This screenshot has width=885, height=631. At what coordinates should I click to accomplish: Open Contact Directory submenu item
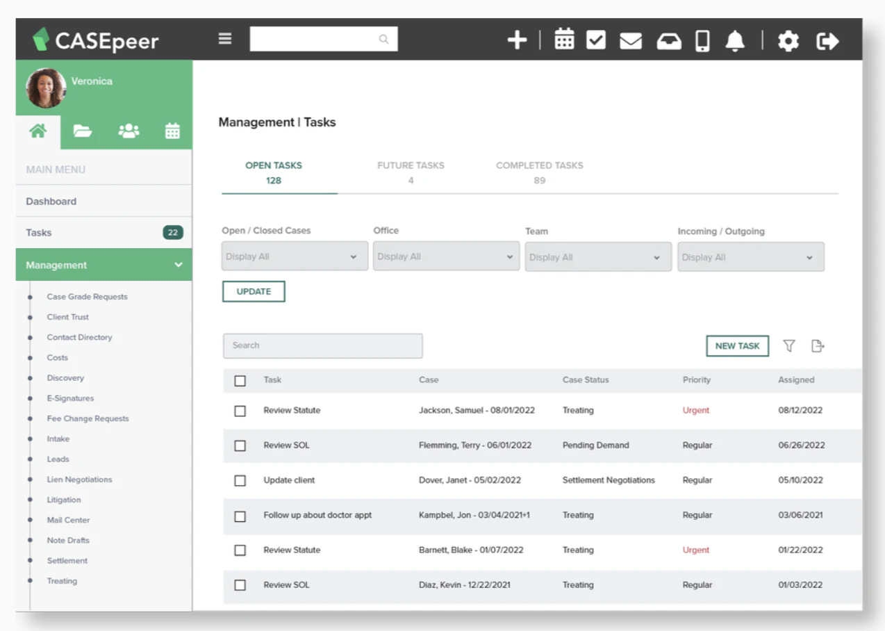pyautogui.click(x=79, y=337)
